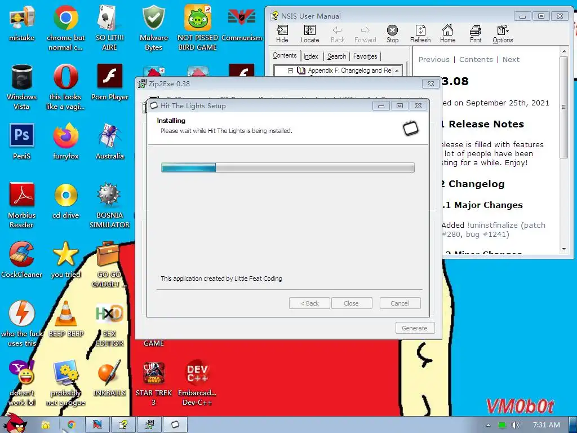Click the scroll-up arrow in the contents tree
The width and height of the screenshot is (577, 433).
point(397,70)
